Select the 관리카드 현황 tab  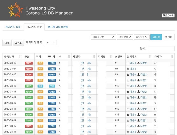coord(34,27)
